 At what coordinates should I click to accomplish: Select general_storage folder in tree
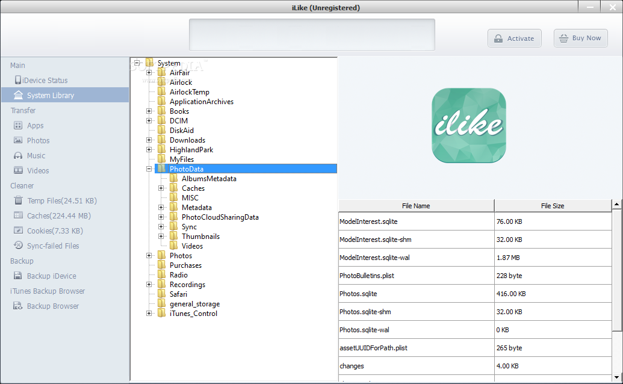(194, 304)
